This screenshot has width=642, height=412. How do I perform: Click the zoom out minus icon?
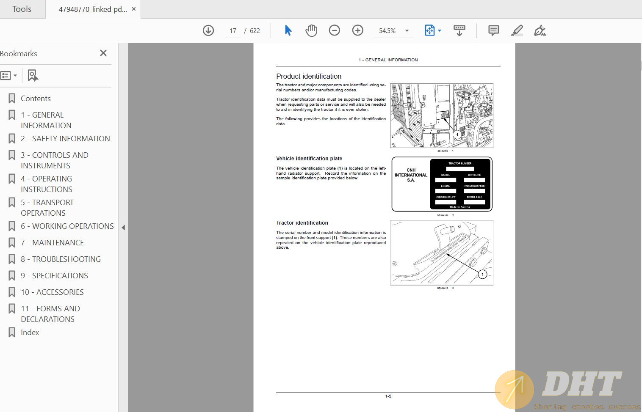335,30
